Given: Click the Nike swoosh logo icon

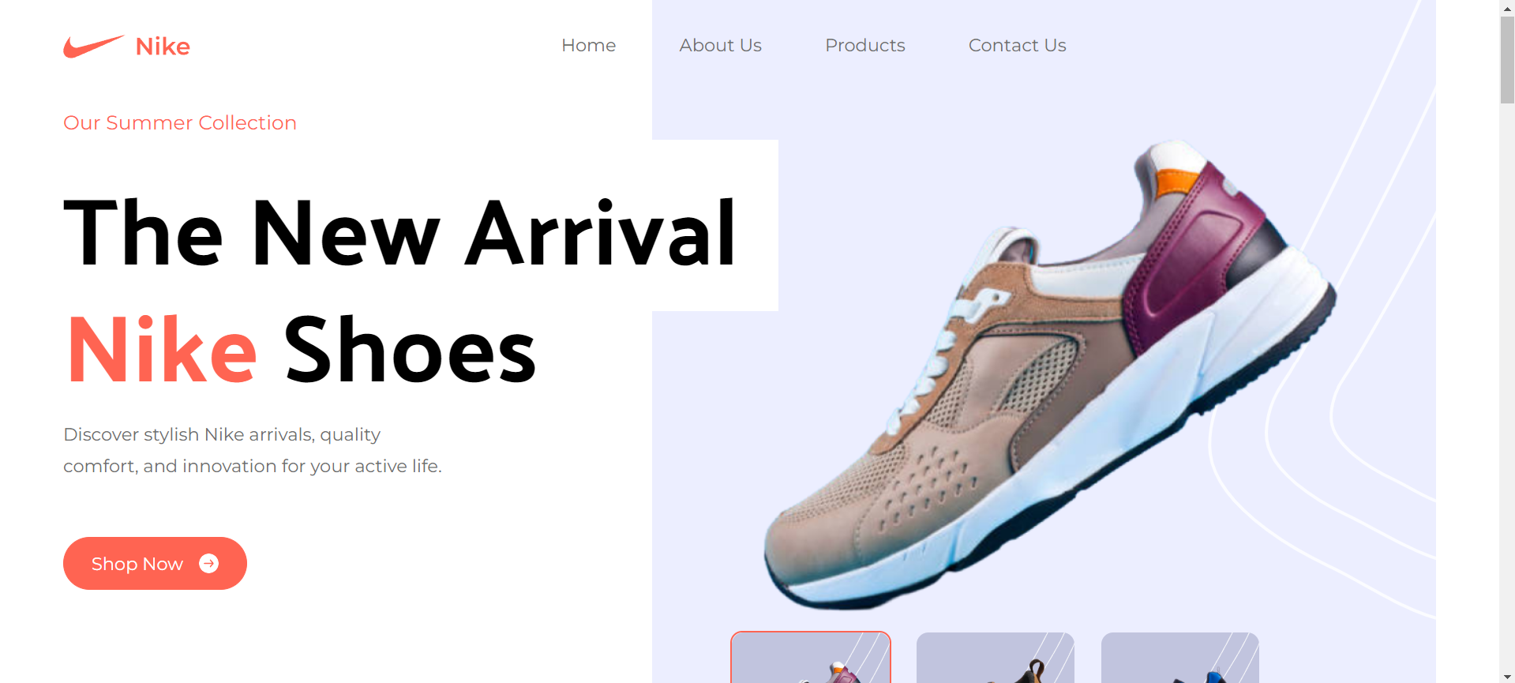Looking at the screenshot, I should pos(94,47).
